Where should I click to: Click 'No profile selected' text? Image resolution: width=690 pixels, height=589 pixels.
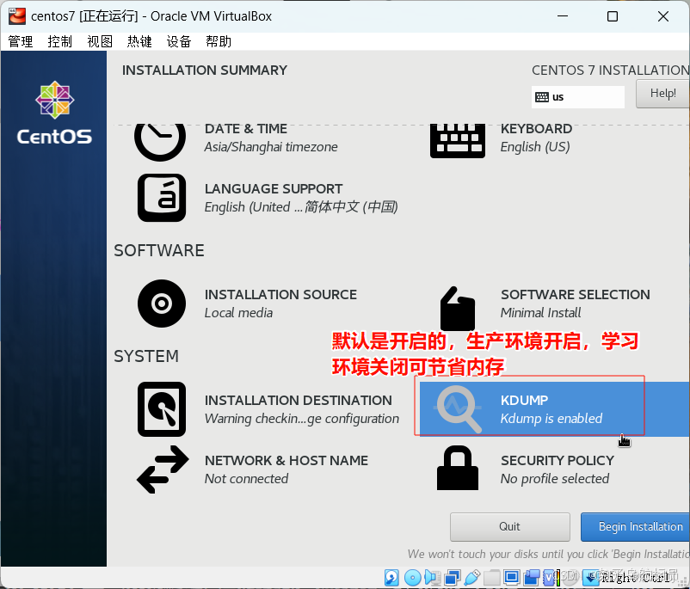[554, 479]
